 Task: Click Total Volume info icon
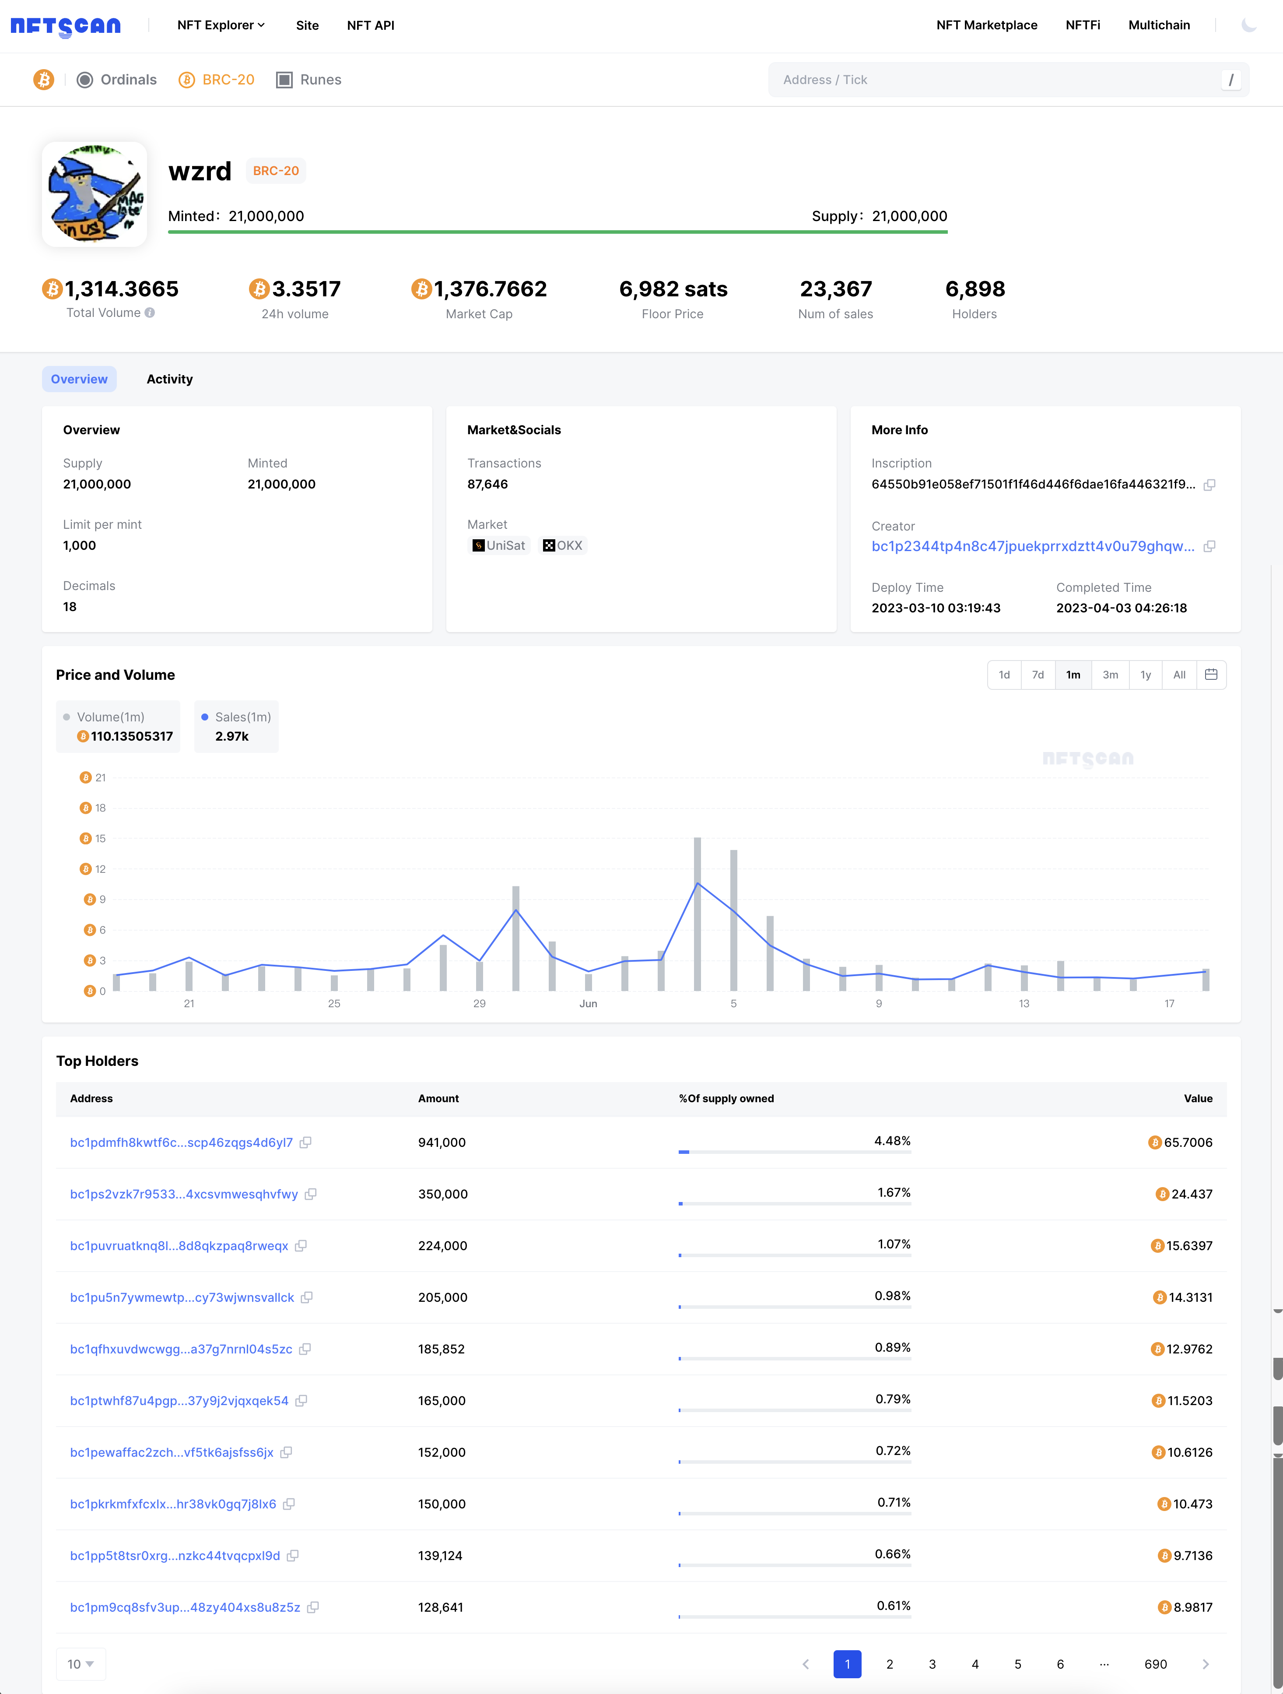click(x=150, y=313)
